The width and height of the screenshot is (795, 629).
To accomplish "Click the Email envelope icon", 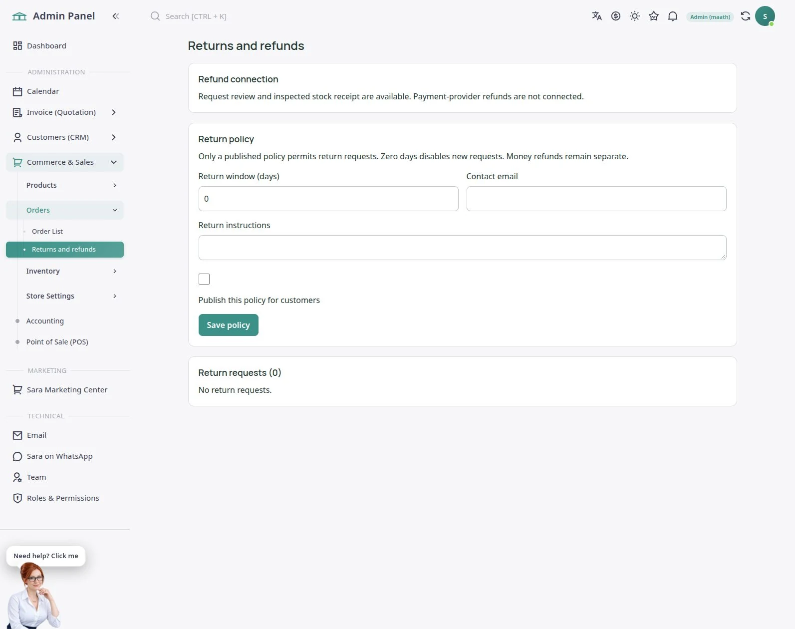I will click(17, 435).
